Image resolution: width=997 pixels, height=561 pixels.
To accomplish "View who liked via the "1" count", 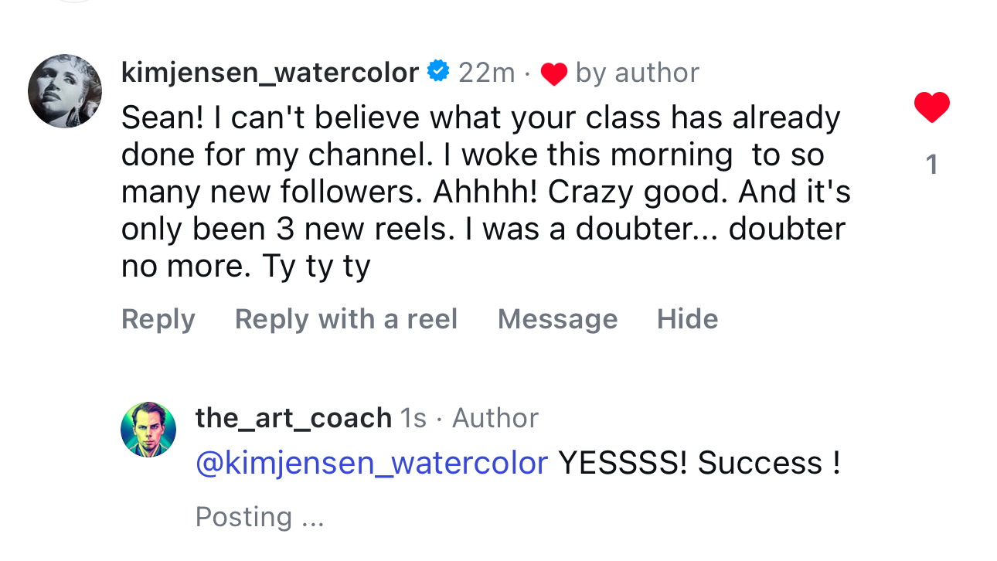I will click(931, 165).
